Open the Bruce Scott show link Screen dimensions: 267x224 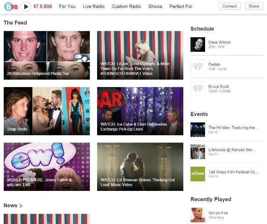(x=218, y=87)
